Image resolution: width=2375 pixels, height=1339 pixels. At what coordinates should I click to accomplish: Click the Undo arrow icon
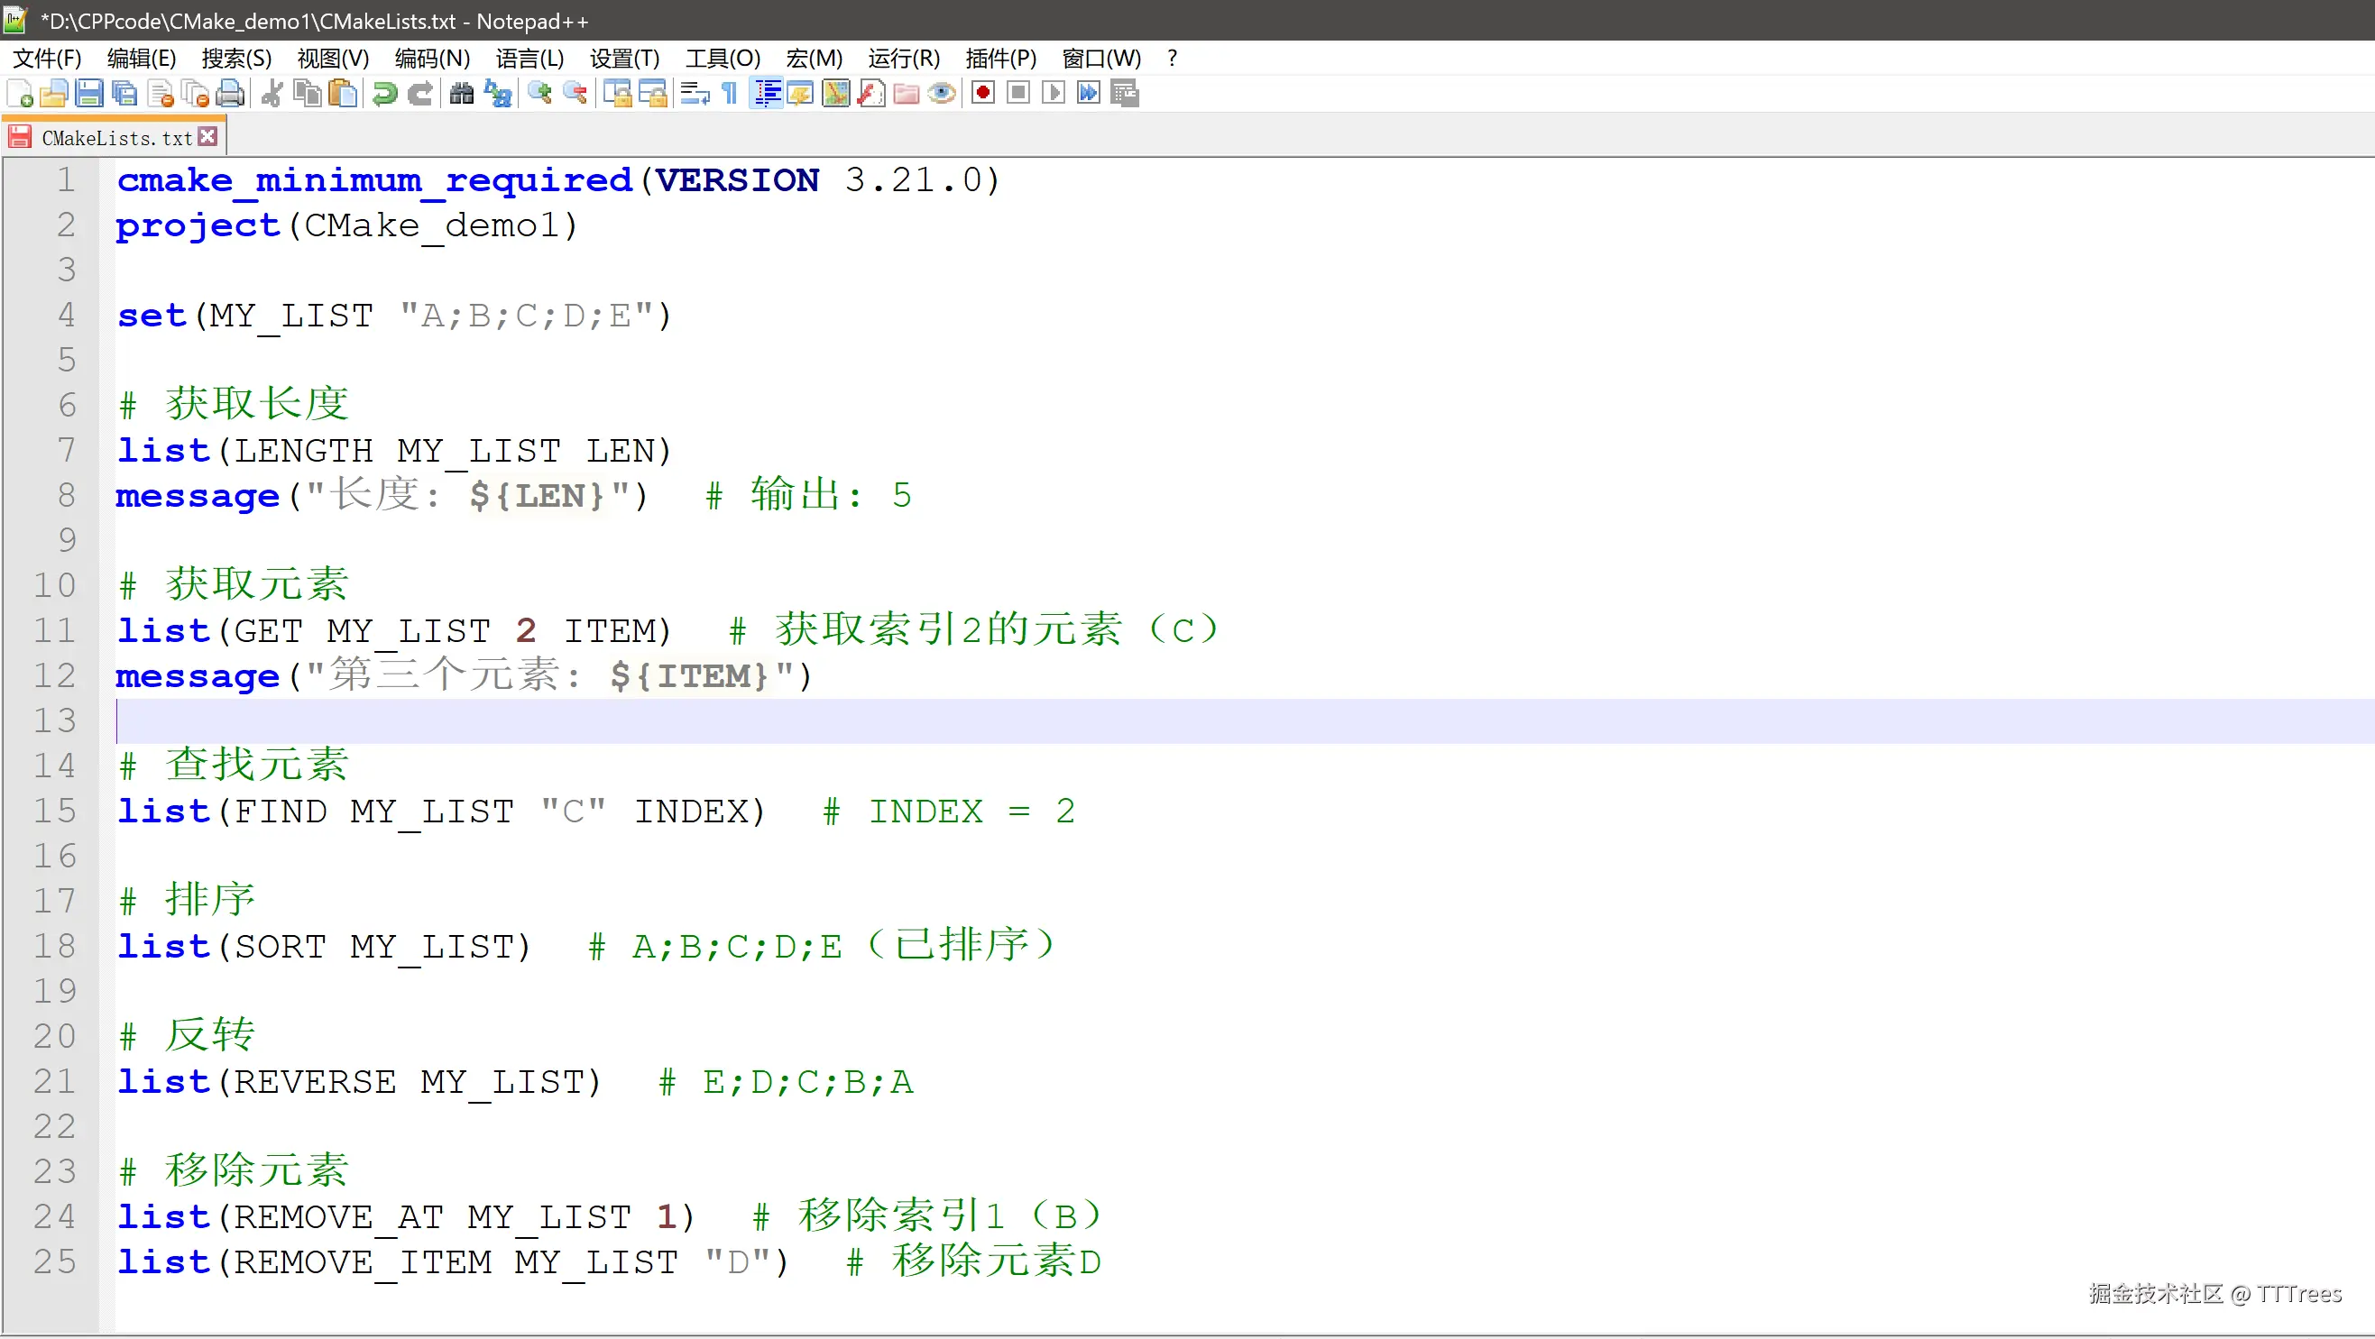pyautogui.click(x=385, y=94)
